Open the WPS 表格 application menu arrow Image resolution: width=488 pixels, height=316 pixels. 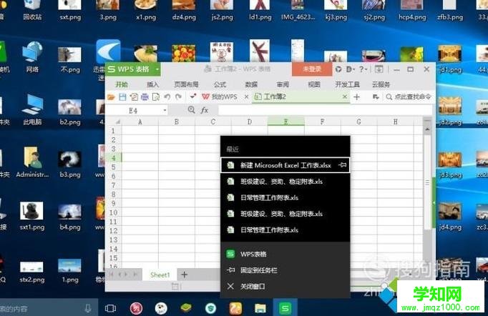[157, 69]
